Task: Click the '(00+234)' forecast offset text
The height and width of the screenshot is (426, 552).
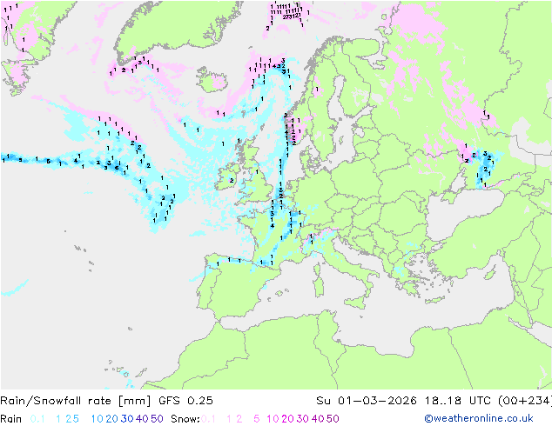Action: 525,401
